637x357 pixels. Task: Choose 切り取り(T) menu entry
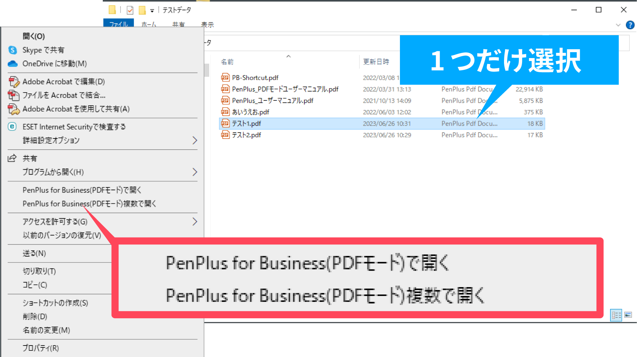39,271
